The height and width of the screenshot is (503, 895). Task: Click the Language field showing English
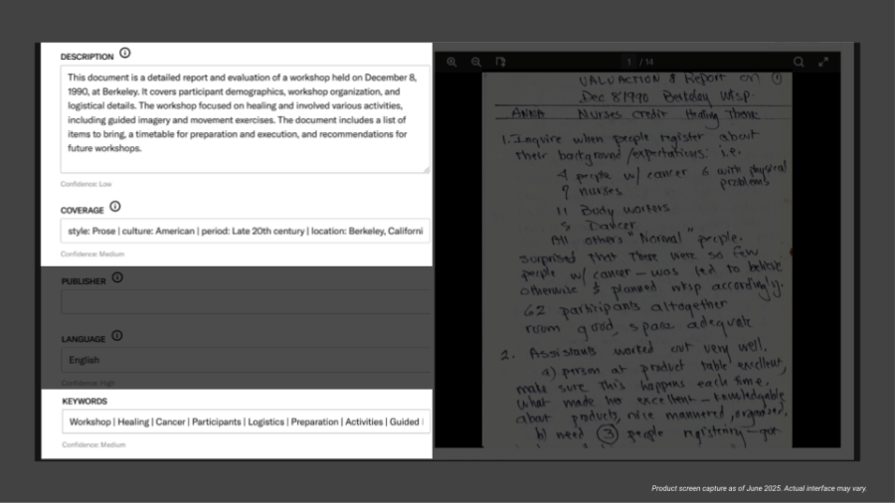pos(247,360)
